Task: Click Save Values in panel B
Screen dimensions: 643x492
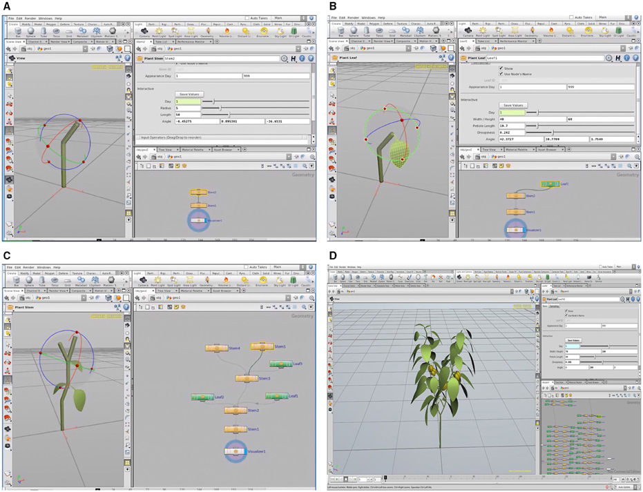Action: pos(513,106)
